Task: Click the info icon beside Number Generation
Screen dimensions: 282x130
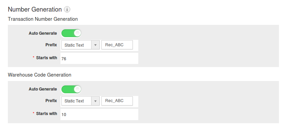Action: 67,9
